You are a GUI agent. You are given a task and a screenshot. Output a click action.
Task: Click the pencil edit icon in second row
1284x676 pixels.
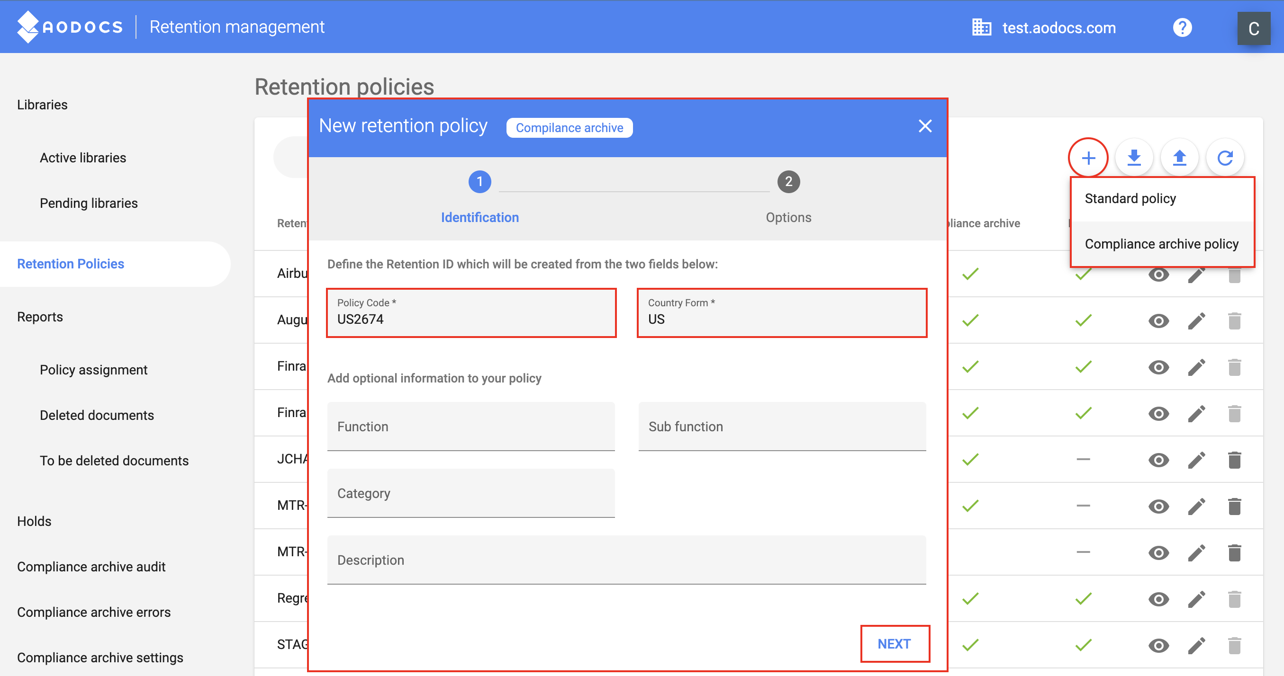tap(1196, 321)
